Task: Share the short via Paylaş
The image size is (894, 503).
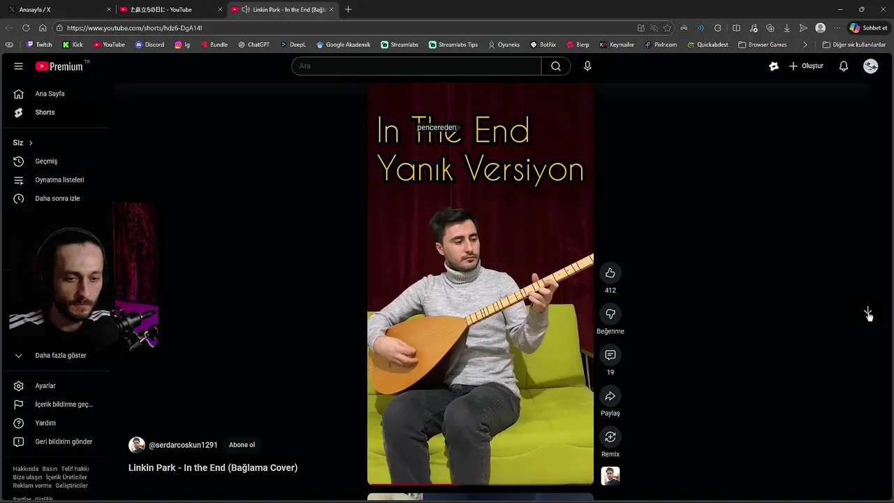Action: (610, 396)
